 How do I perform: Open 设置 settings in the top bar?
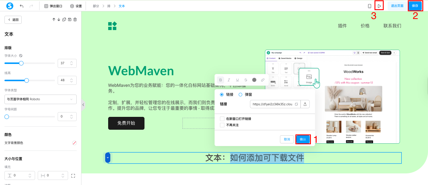click(x=76, y=6)
